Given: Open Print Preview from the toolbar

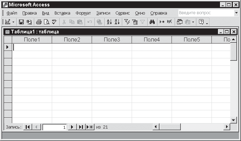Looking at the screenshot, I should [x=46, y=22].
